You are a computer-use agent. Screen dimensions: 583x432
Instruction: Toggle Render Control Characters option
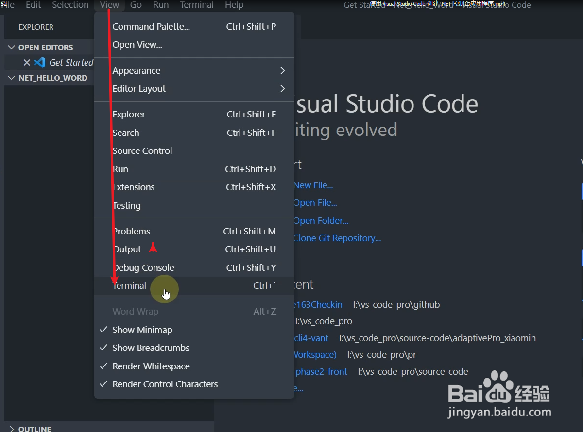click(194, 384)
